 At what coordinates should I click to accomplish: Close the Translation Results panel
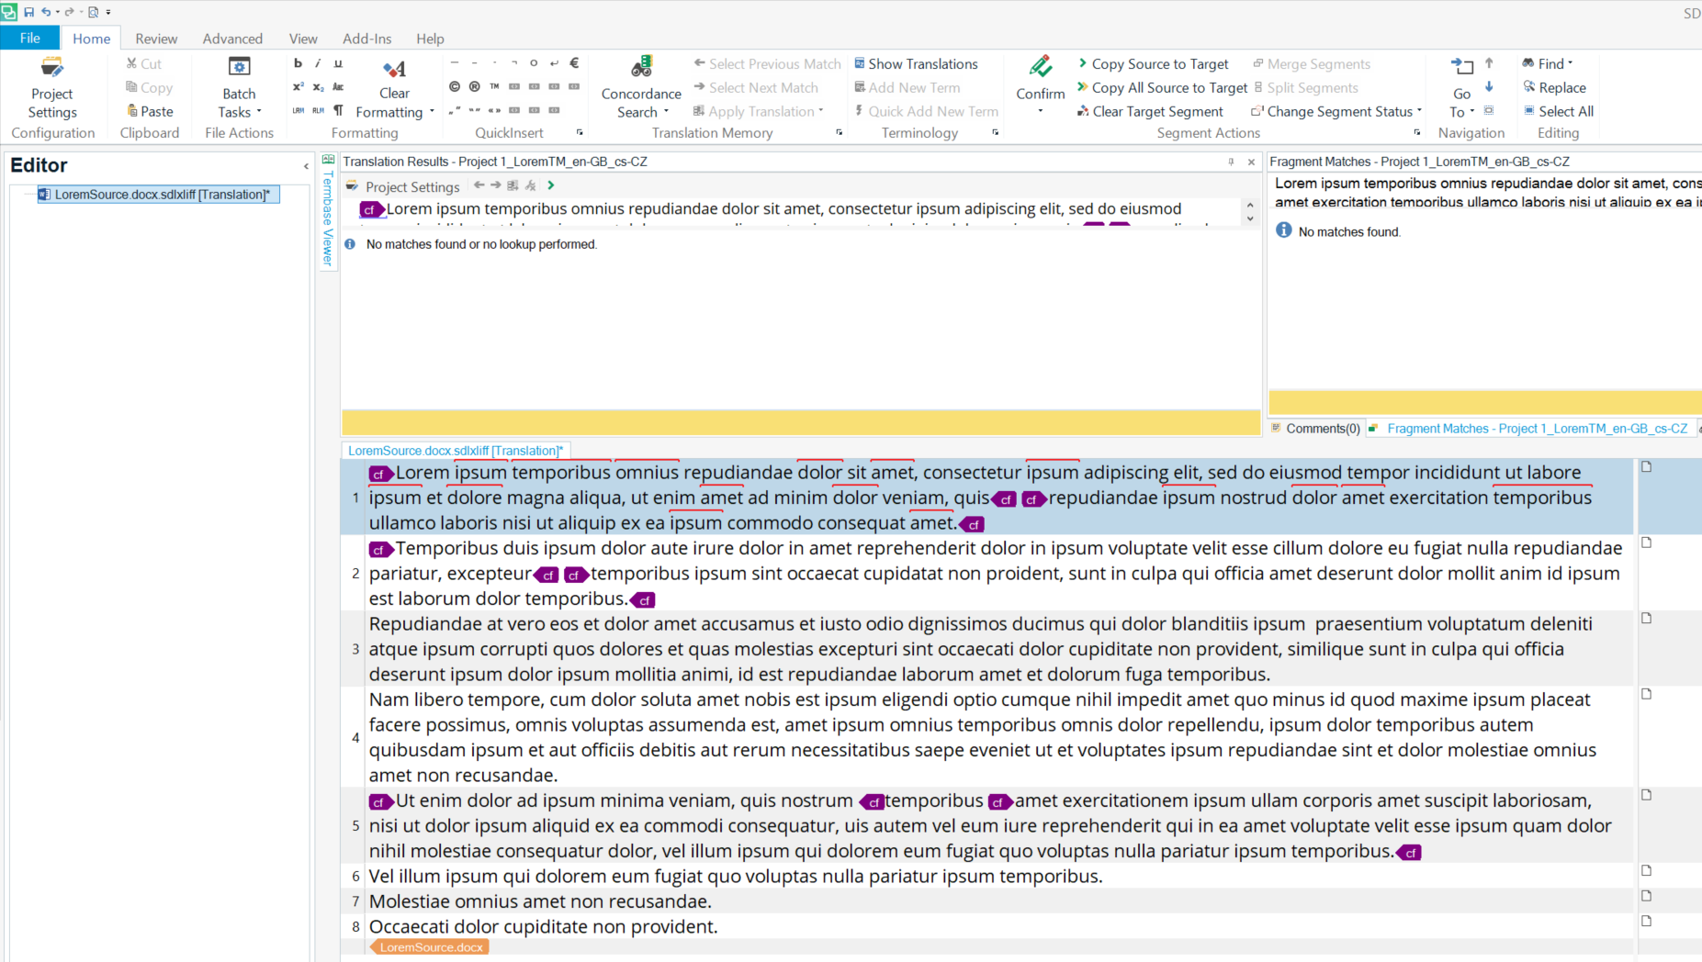pyautogui.click(x=1251, y=162)
